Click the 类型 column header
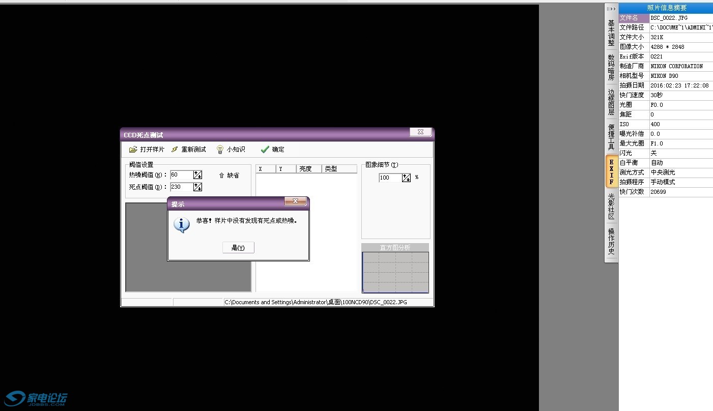Viewport: 713px width, 411px height. 339,169
